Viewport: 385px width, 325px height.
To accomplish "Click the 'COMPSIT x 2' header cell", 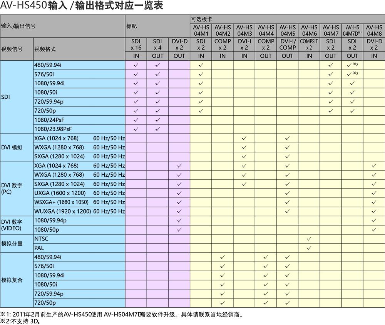I will (309, 45).
